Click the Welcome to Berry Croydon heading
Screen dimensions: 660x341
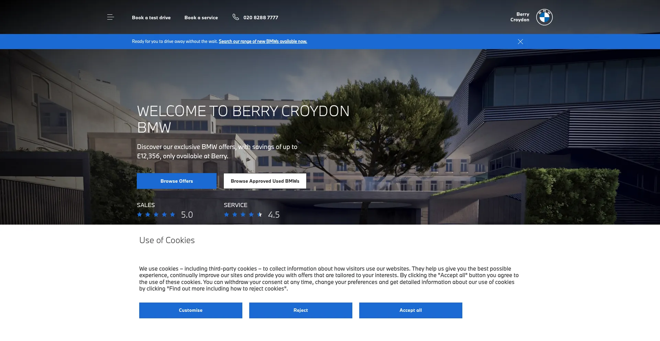243,119
